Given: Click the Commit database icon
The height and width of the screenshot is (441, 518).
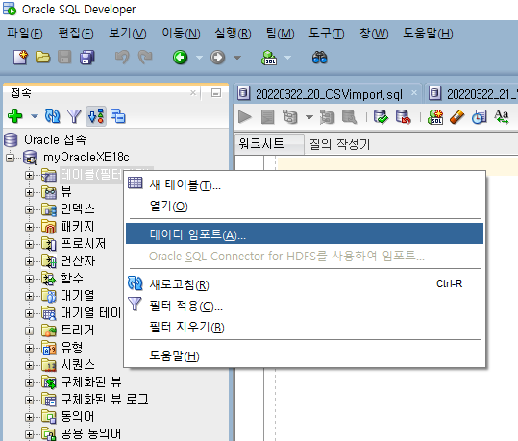Looking at the screenshot, I should tap(381, 117).
